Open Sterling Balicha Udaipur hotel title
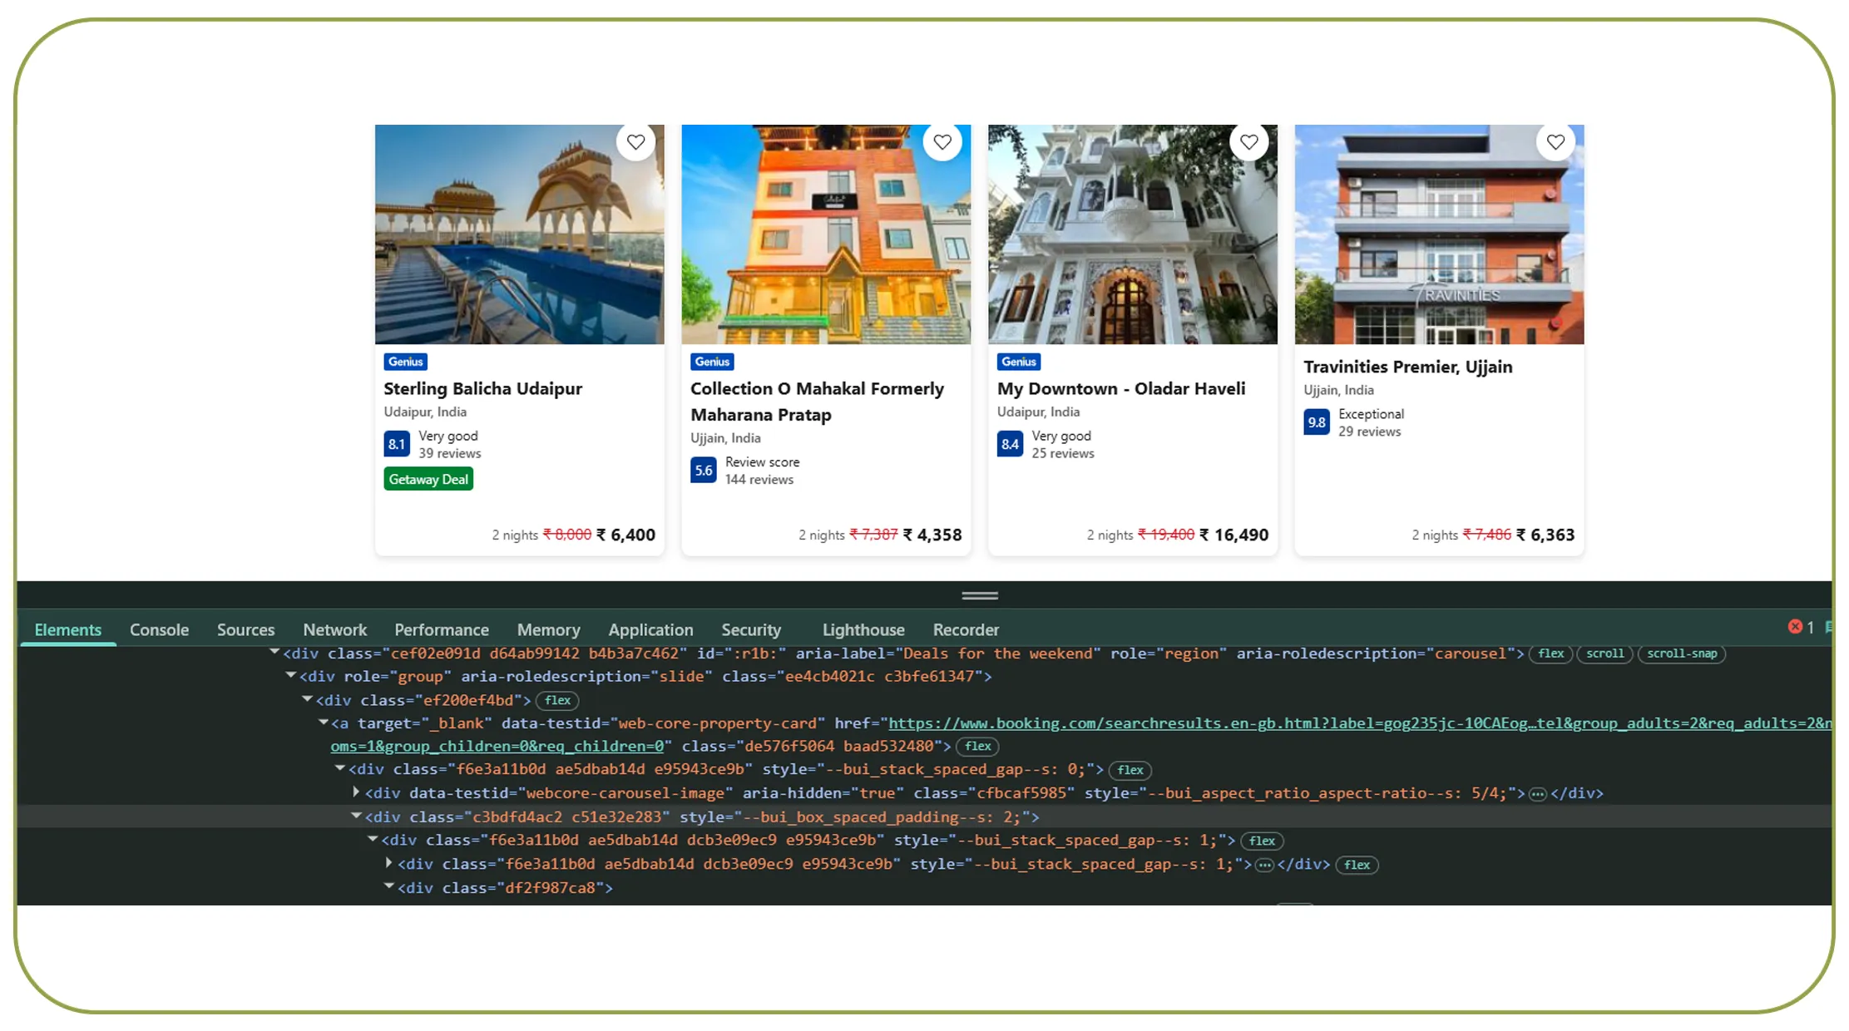 coord(482,388)
